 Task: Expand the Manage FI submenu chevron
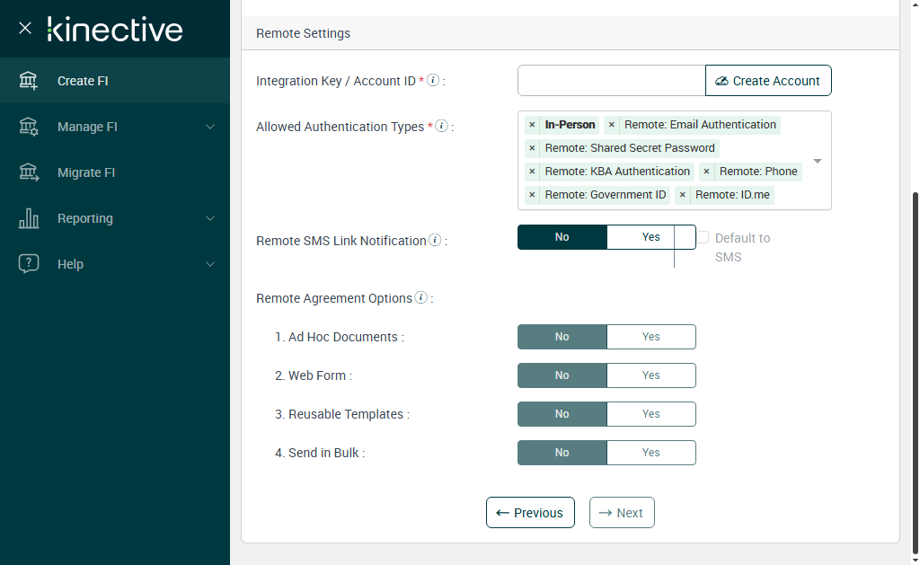click(210, 127)
